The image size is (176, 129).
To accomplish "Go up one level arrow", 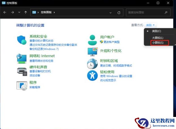I will pos(26,12).
